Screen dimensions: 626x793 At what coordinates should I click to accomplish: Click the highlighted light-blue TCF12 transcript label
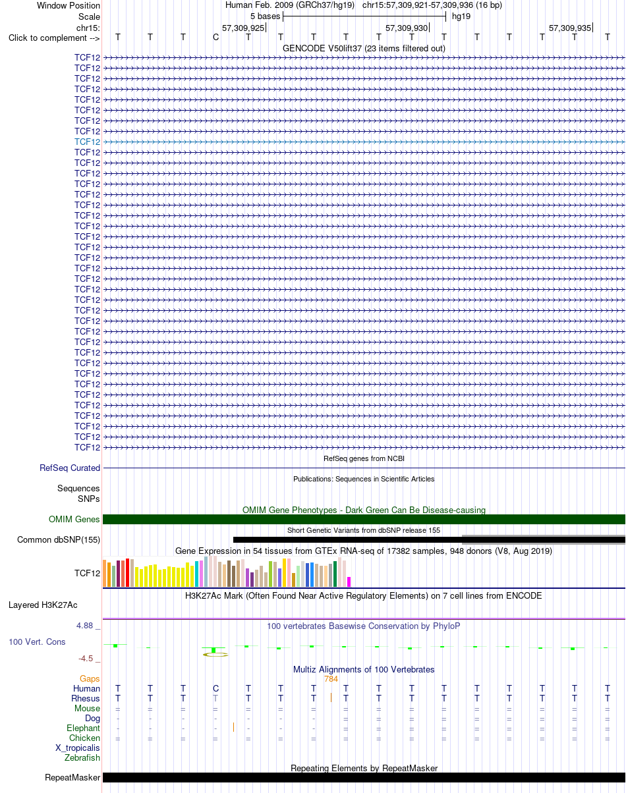[x=88, y=142]
